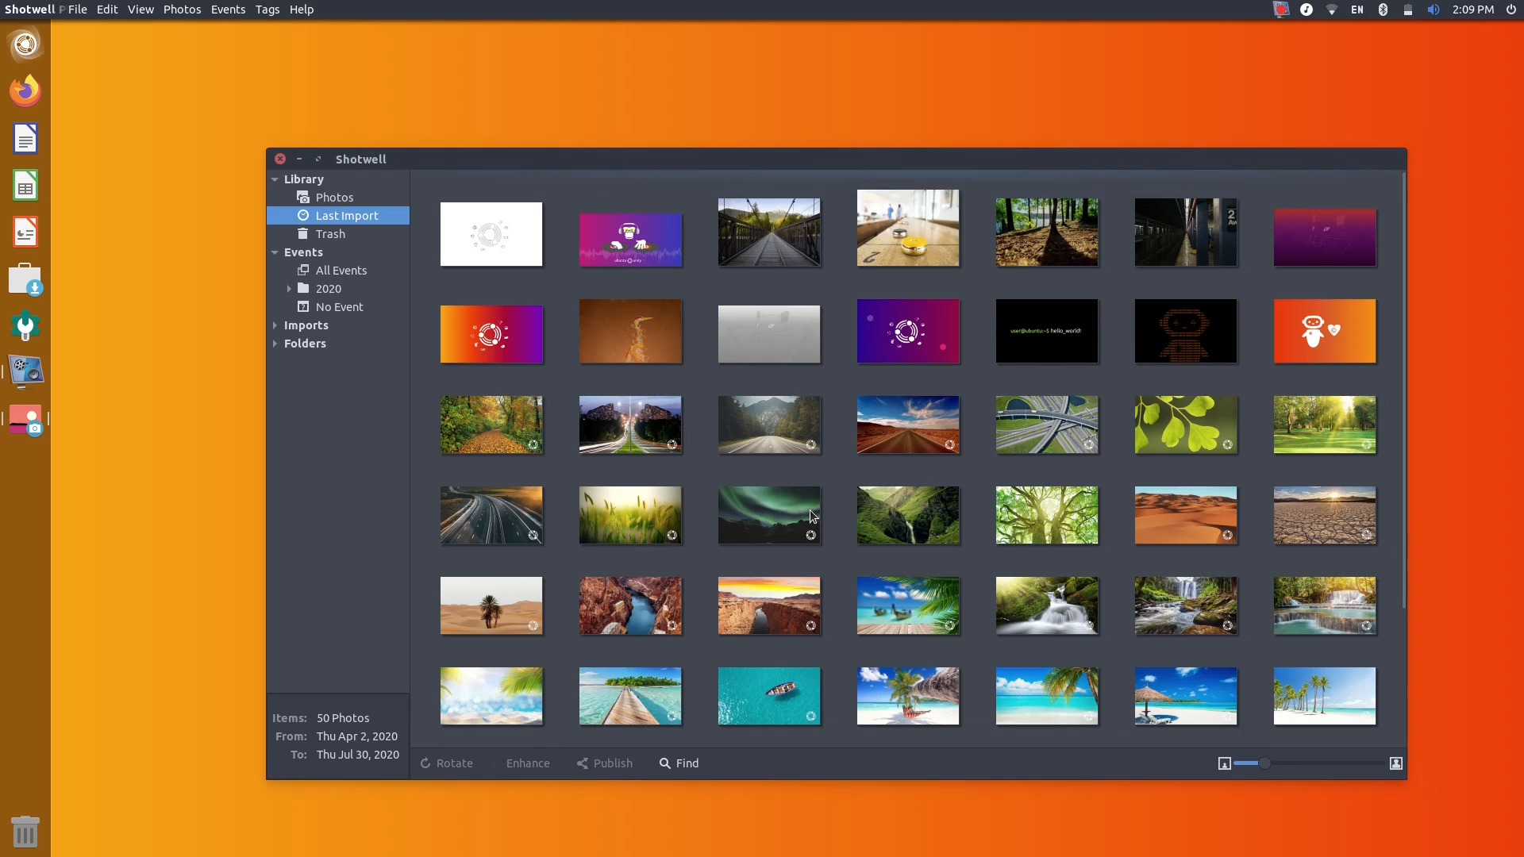Click the large thumbnail-size icon right of zoom slider

(x=1396, y=763)
